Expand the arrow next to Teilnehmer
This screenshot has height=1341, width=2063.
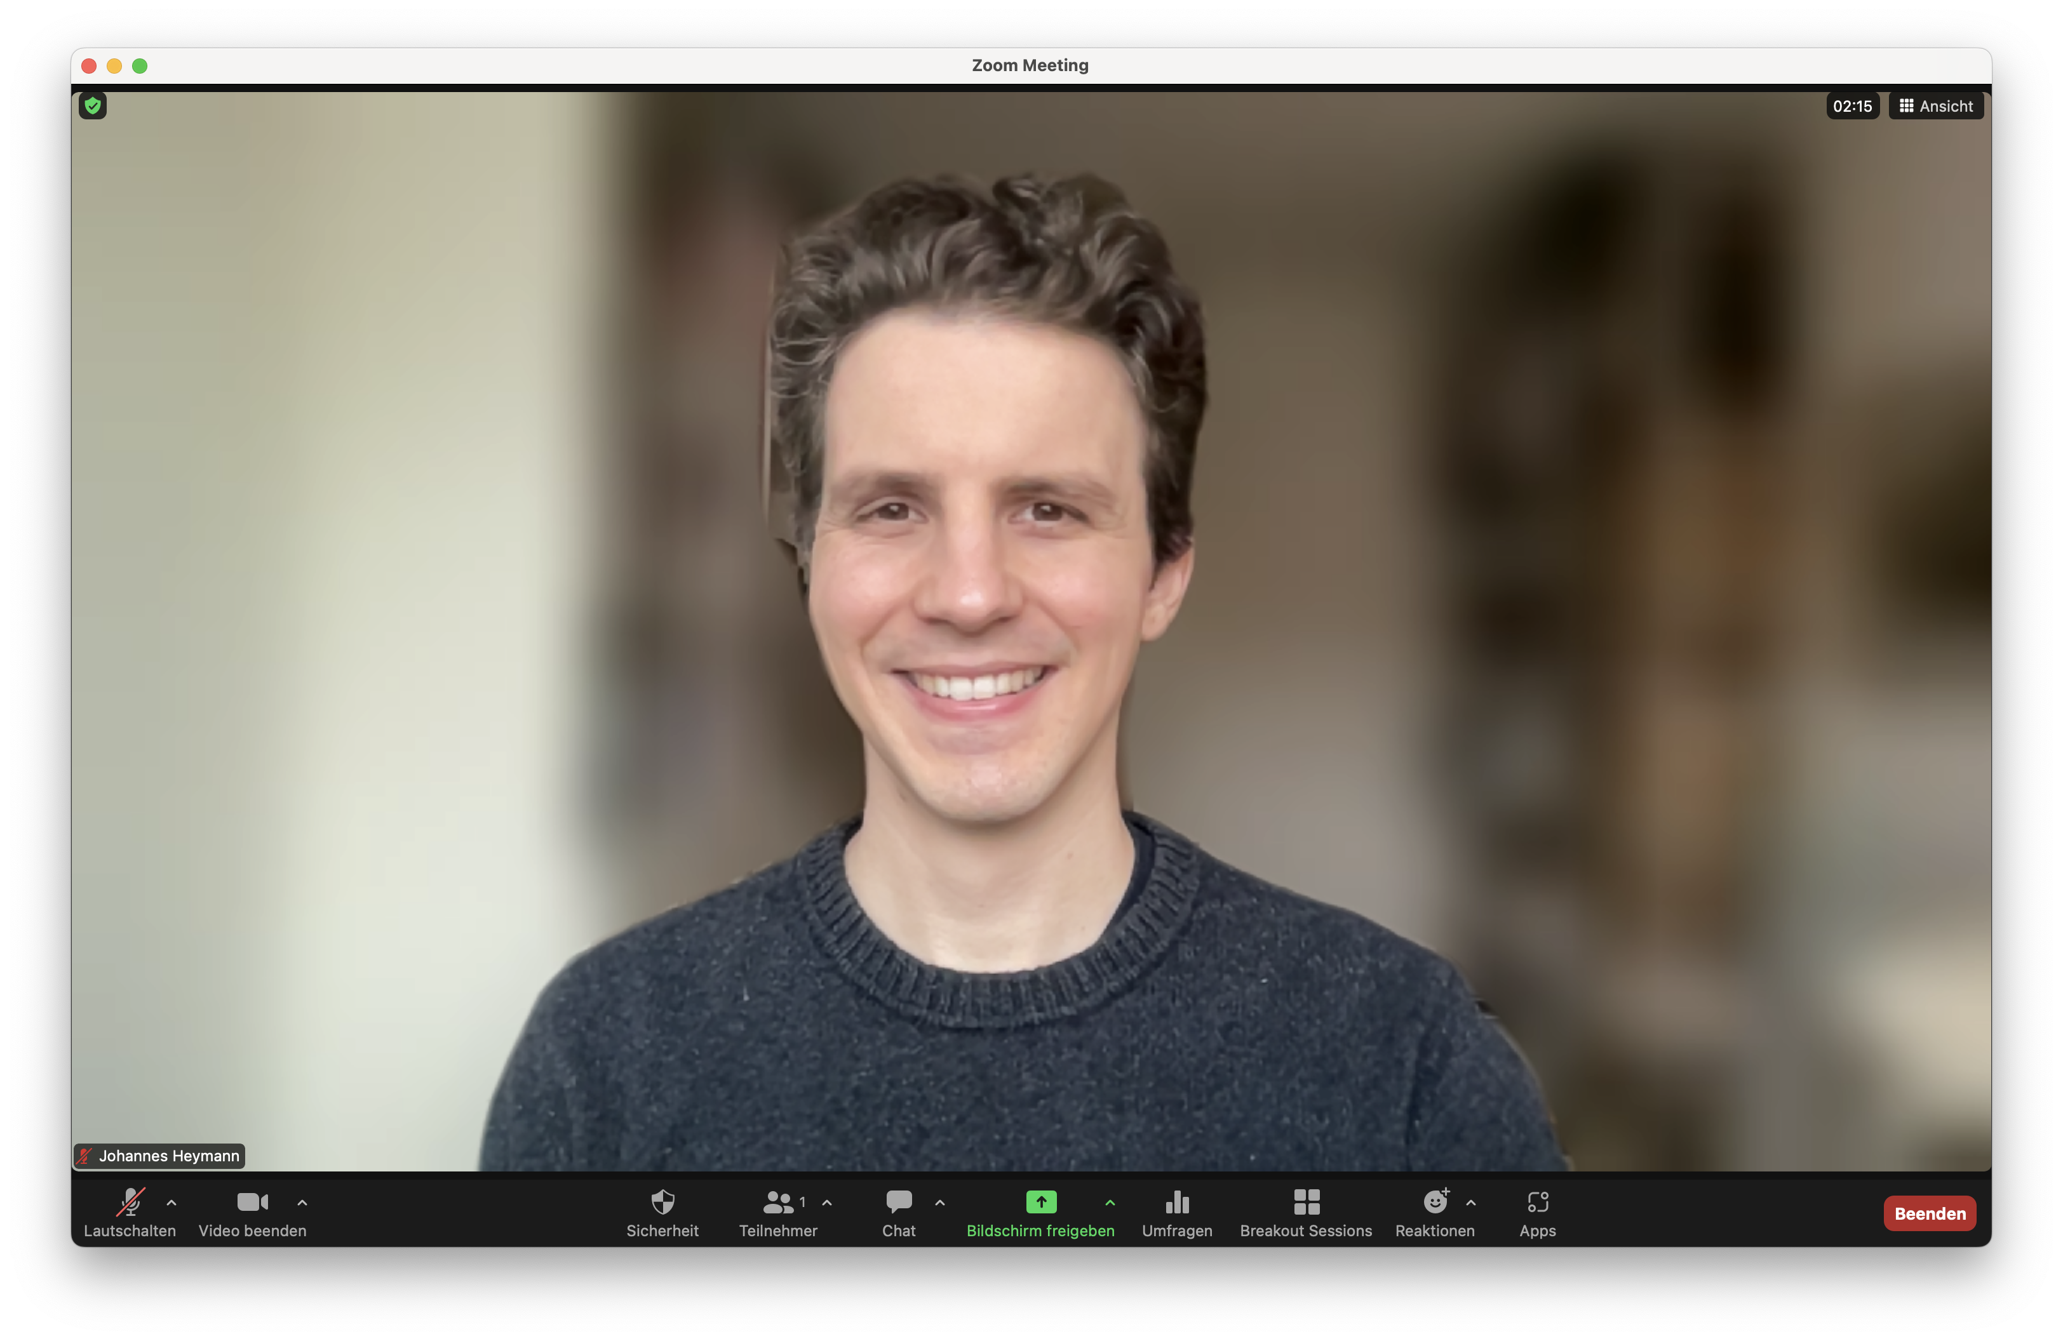[x=827, y=1203]
